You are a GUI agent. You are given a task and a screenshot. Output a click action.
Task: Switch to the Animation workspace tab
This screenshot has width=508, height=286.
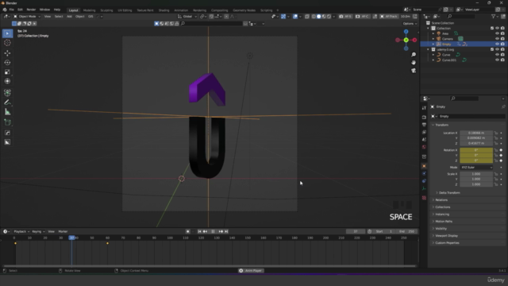pos(181,10)
